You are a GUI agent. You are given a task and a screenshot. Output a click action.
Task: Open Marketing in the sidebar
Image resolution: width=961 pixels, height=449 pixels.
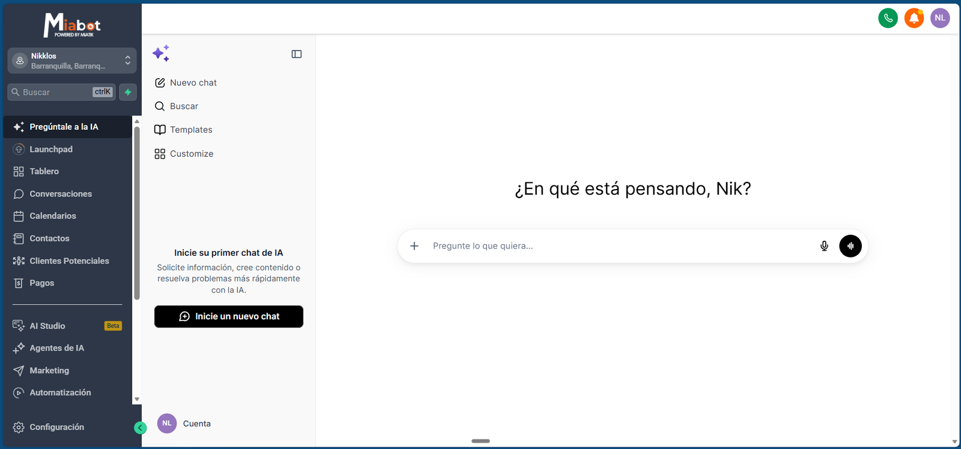67,371
